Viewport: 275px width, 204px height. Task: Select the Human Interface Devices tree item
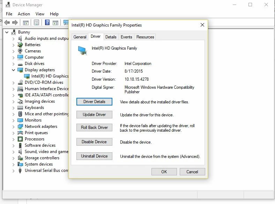(47, 89)
